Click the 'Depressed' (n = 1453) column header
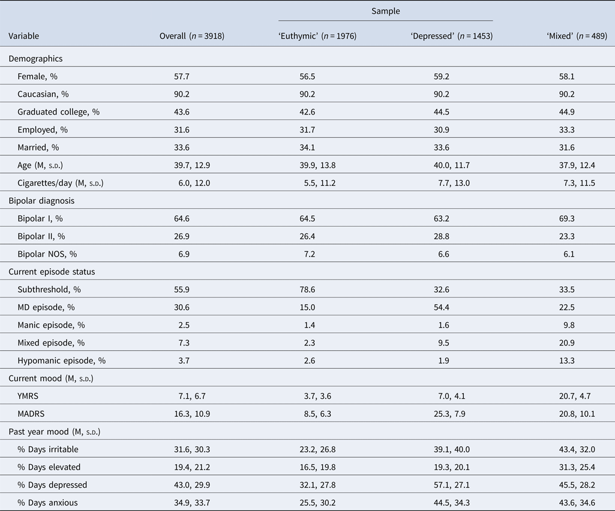The width and height of the screenshot is (615, 511). 451,36
